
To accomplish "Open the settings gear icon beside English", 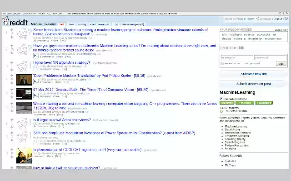I will point(286,19).
